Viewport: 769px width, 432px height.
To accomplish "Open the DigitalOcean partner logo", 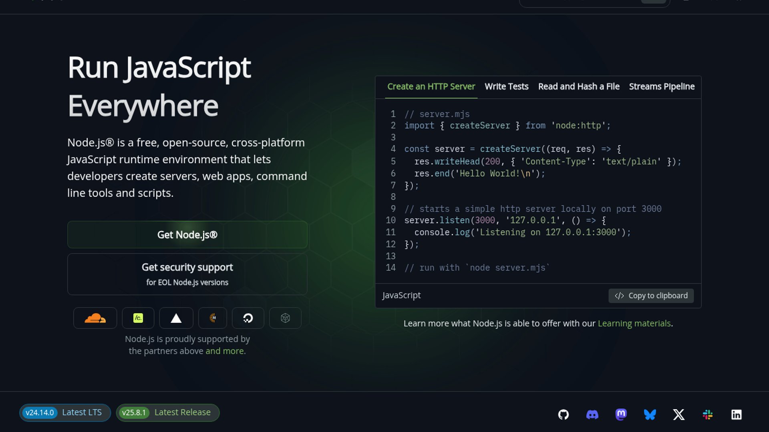I will point(248,318).
